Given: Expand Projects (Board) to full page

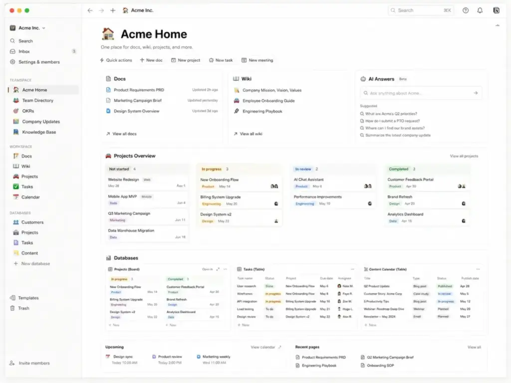Looking at the screenshot, I should (218, 269).
